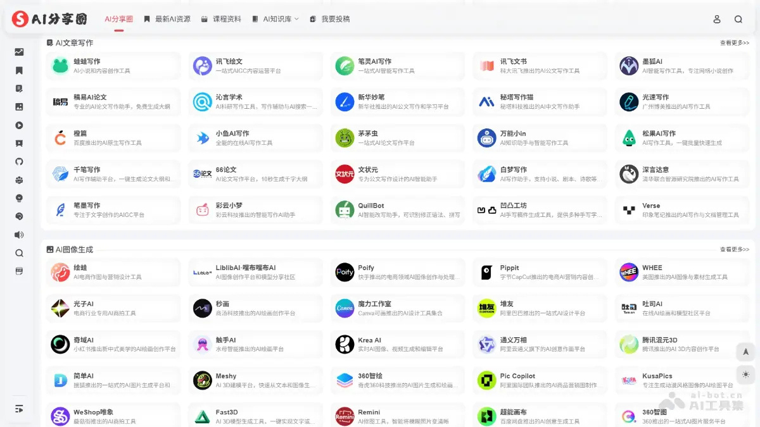This screenshot has height=427, width=760.
Task: Click the AI图像生成 section heading
Action: coord(70,249)
